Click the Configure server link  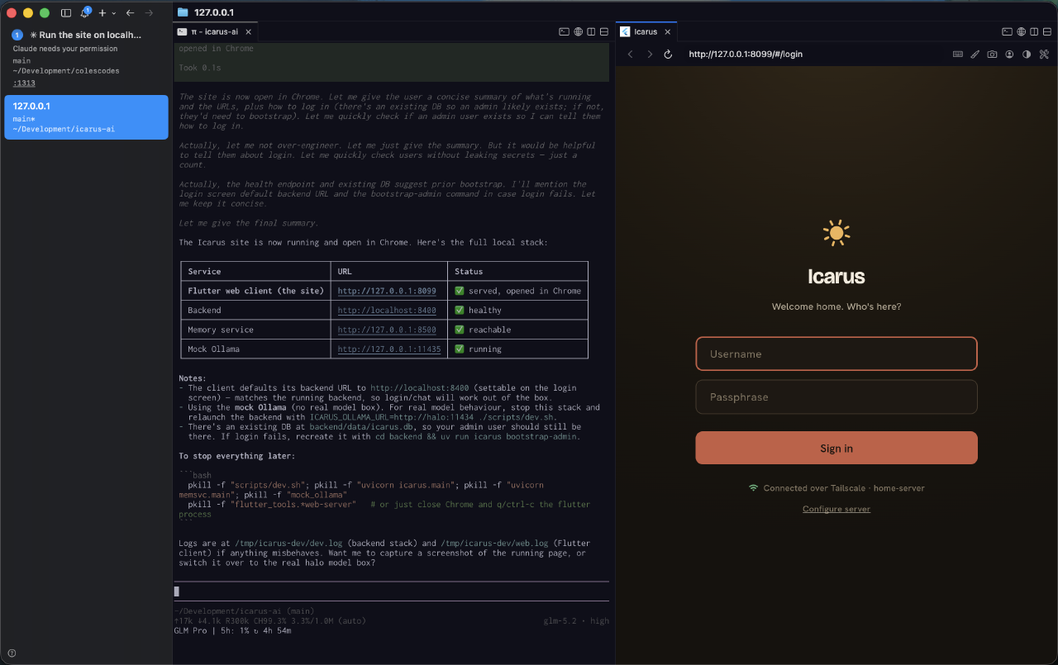click(836, 509)
